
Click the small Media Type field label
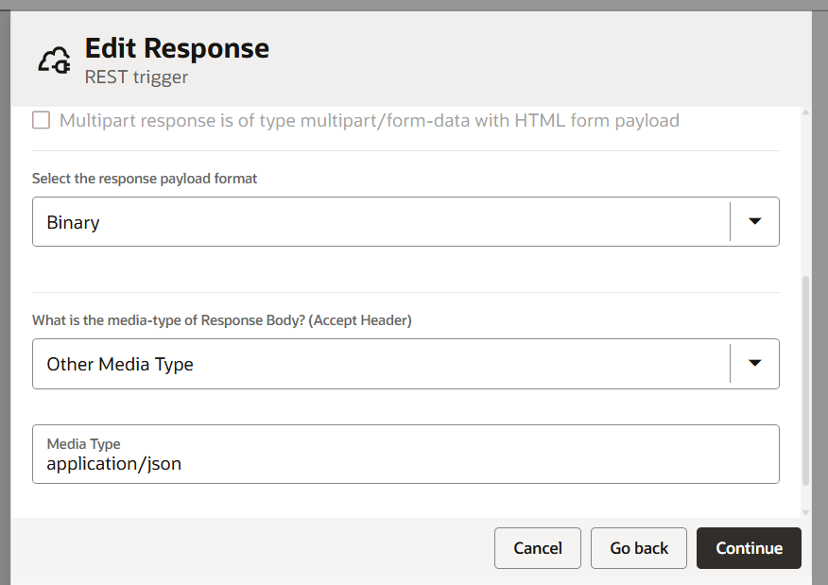click(83, 443)
